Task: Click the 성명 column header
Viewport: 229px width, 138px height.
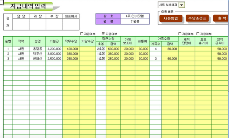Action: (x=38, y=41)
